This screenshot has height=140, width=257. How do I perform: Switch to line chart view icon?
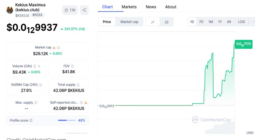point(153,22)
